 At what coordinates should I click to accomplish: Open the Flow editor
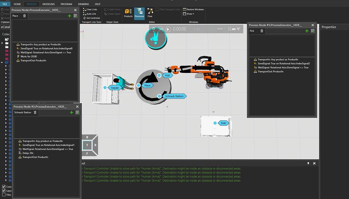coord(150,12)
